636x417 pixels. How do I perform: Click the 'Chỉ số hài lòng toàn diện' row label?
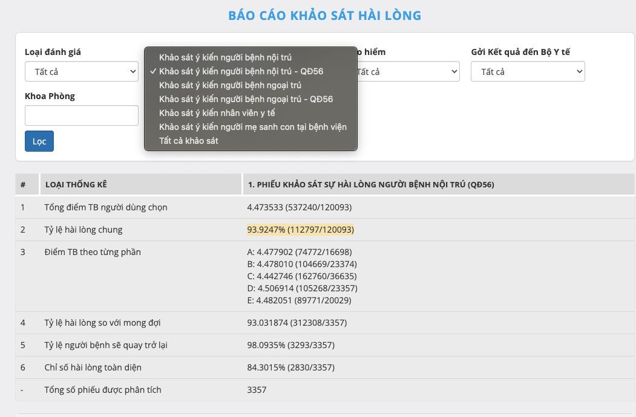click(x=93, y=367)
